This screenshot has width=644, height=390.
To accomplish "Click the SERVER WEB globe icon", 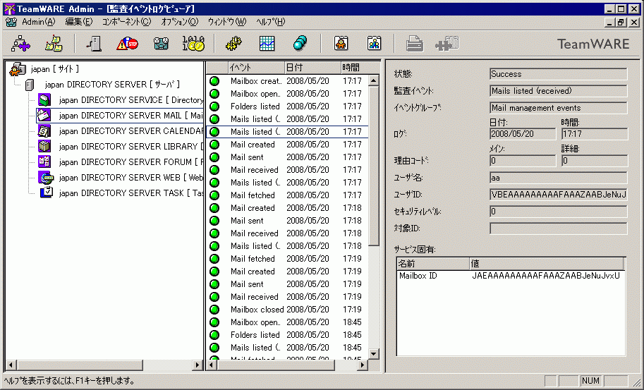I will point(46,177).
